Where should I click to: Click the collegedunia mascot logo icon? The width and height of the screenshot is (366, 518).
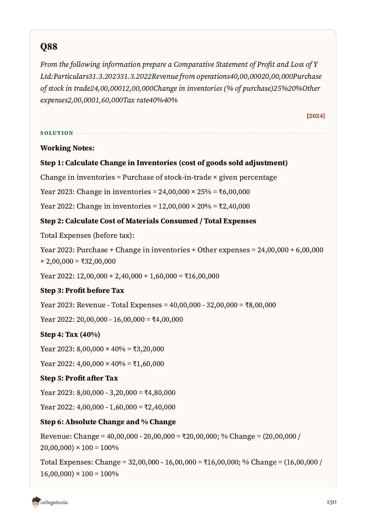[x=36, y=502]
